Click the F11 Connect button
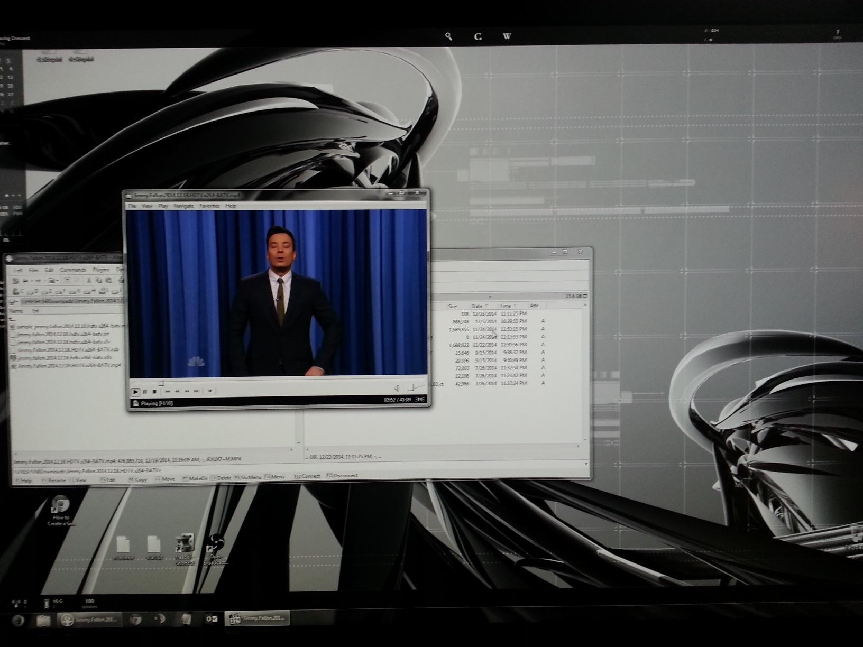Image resolution: width=863 pixels, height=647 pixels. 308,476
